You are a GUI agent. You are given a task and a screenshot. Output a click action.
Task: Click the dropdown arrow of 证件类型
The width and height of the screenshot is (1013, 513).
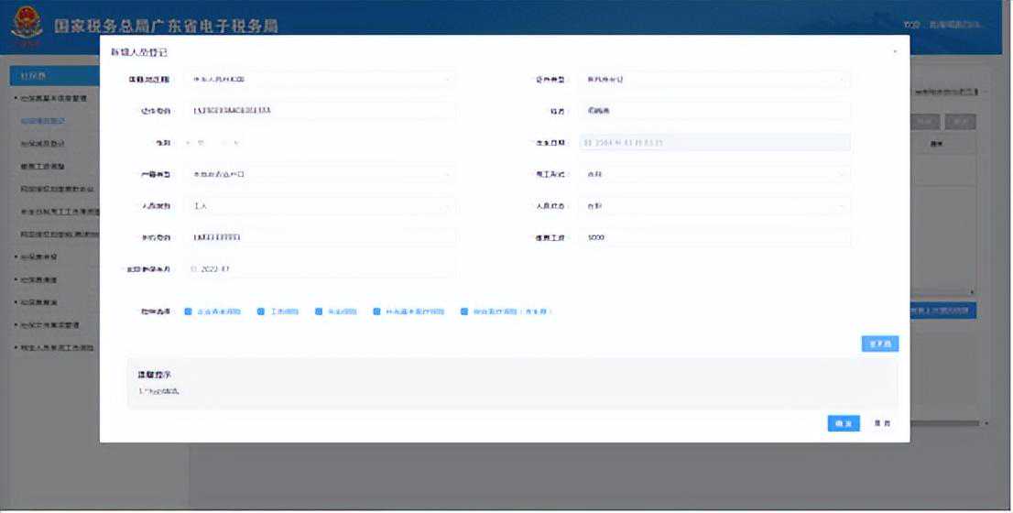click(841, 80)
